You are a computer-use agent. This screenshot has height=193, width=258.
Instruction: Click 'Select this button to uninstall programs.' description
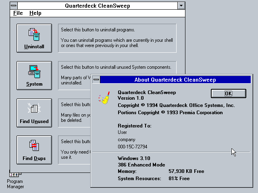pyautogui.click(x=98, y=30)
